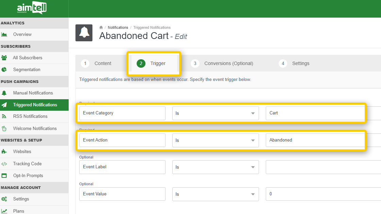Click the MANAGE ACCOUNT section header
381x214 pixels.
coord(21,188)
